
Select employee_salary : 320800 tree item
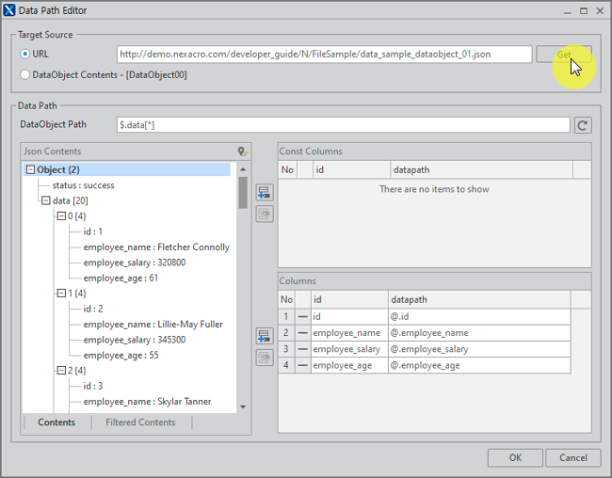point(134,263)
